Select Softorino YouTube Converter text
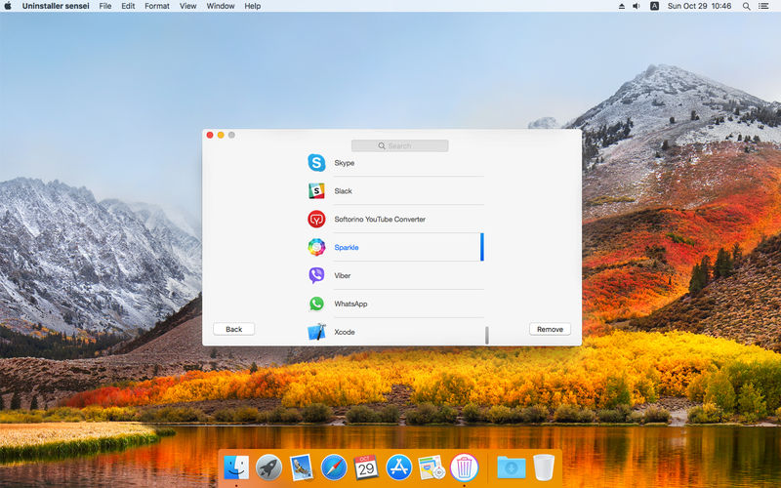The height and width of the screenshot is (488, 781). 380,219
